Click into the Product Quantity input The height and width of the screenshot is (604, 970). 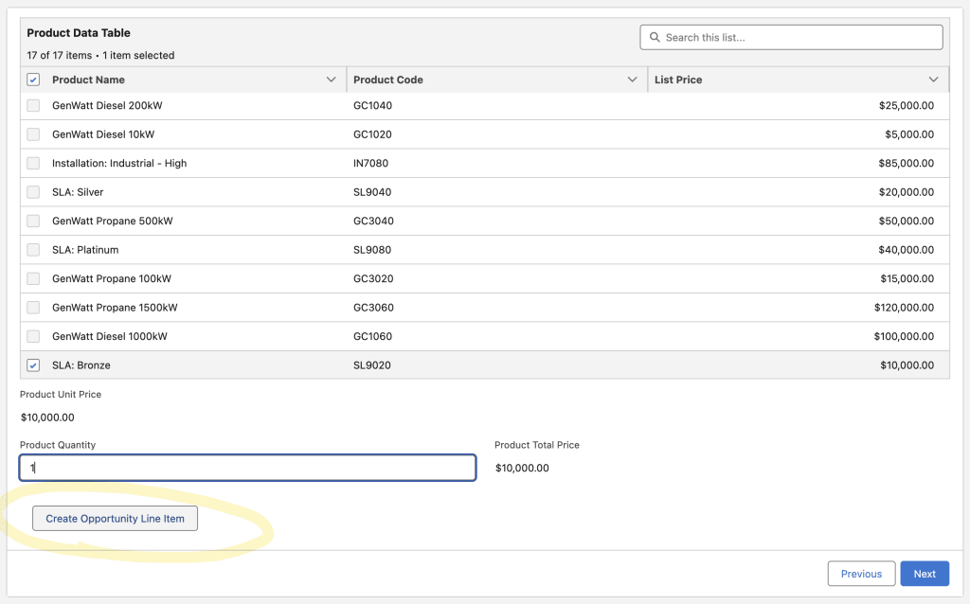click(x=248, y=468)
